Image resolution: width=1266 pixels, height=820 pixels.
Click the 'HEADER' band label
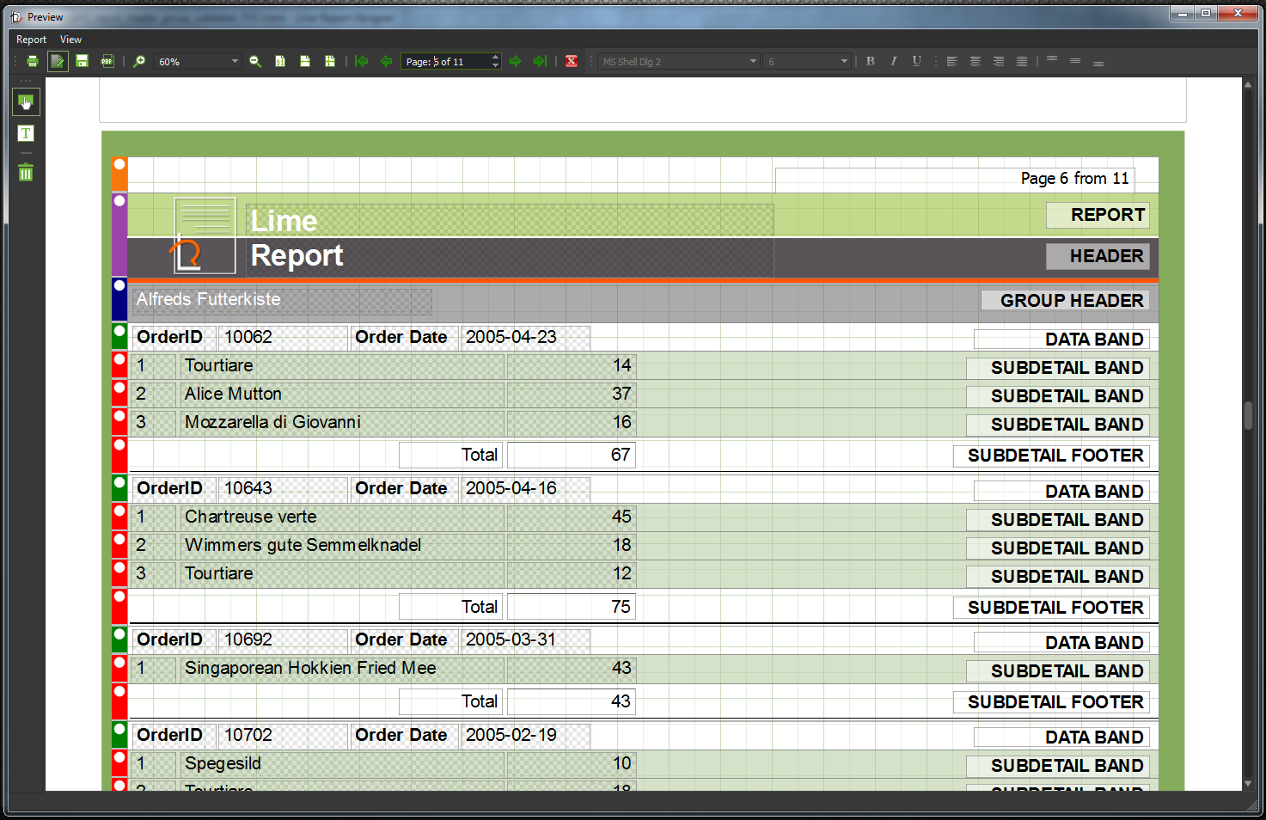pyautogui.click(x=1098, y=256)
